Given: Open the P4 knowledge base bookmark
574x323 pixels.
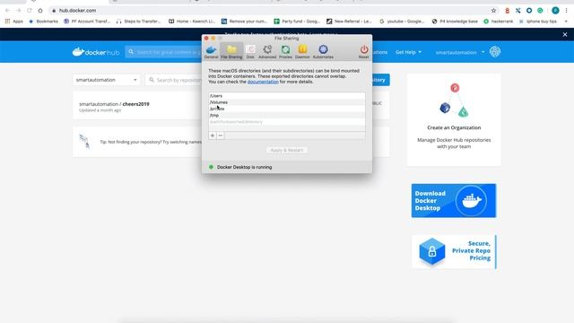Looking at the screenshot, I should [455, 22].
